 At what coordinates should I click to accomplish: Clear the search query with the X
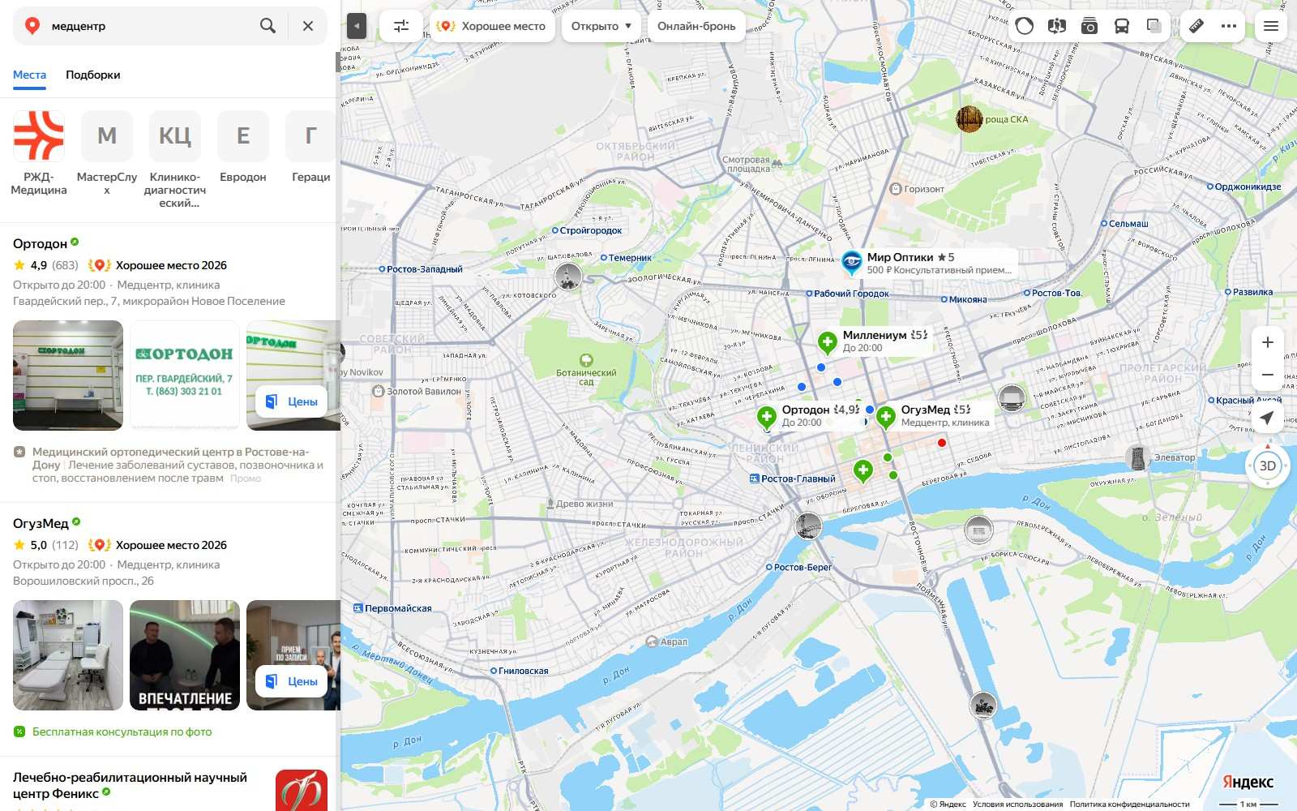click(308, 26)
